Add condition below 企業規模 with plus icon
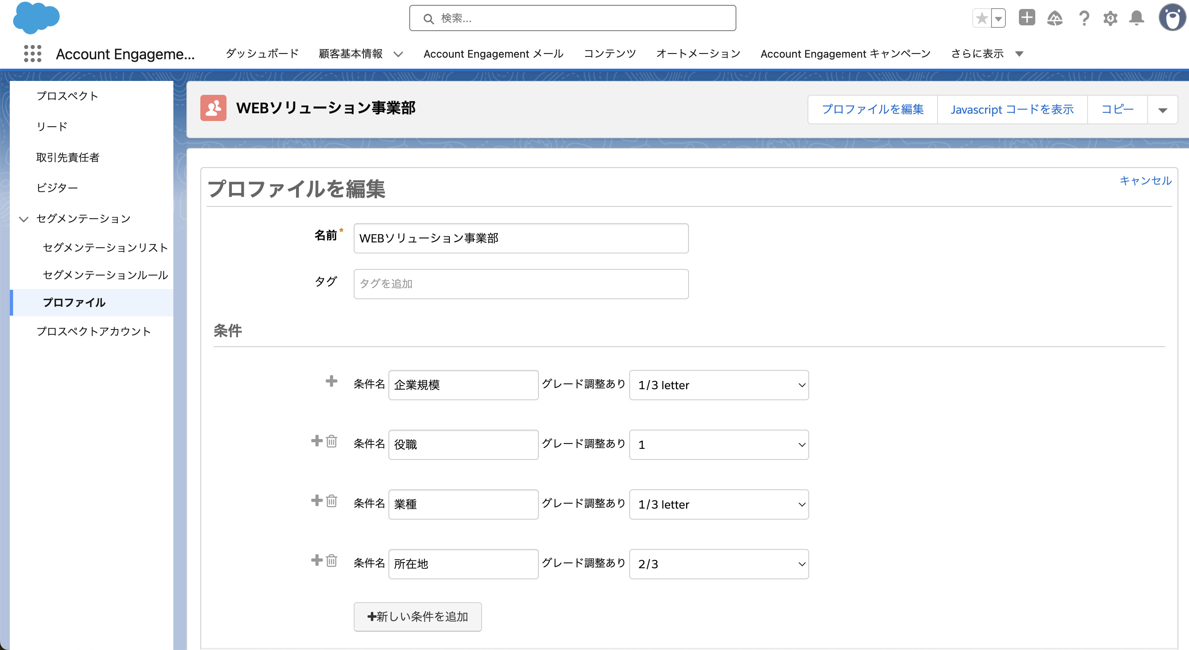The image size is (1189, 650). click(332, 381)
